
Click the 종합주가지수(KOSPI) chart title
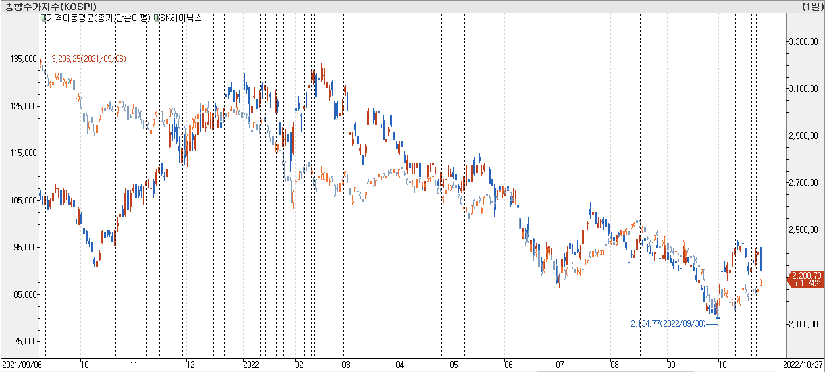50,6
